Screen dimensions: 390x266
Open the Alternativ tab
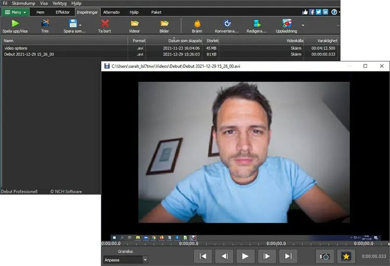(111, 12)
